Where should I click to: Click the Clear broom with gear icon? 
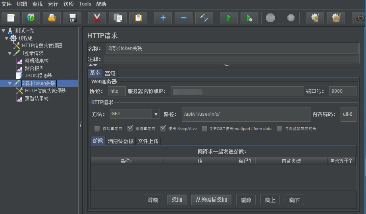[x=315, y=18]
